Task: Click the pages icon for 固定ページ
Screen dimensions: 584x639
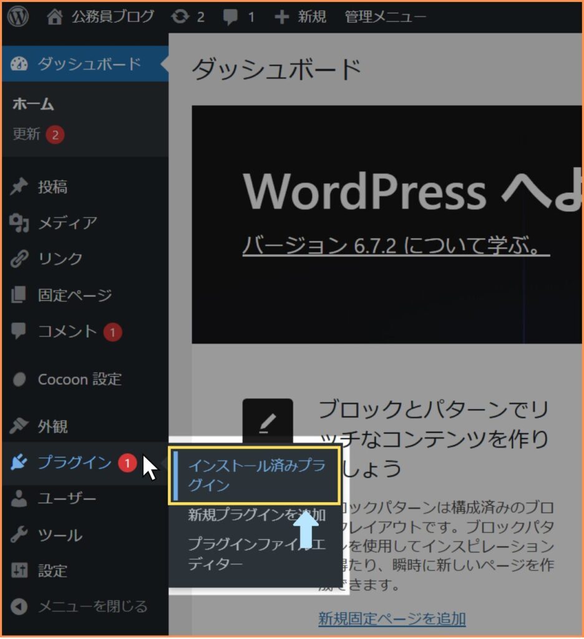Action: (19, 295)
